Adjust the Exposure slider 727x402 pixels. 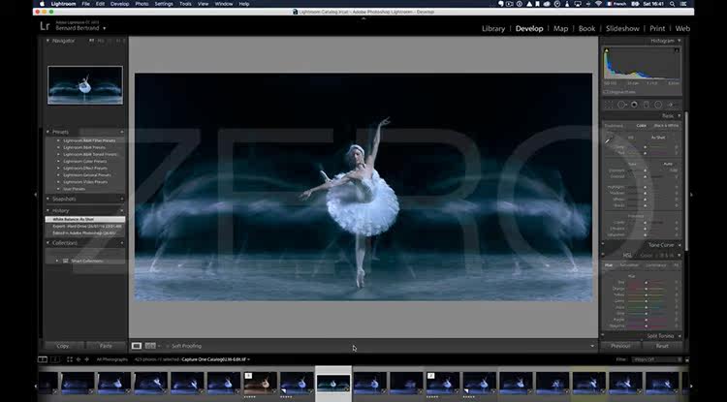click(x=645, y=170)
